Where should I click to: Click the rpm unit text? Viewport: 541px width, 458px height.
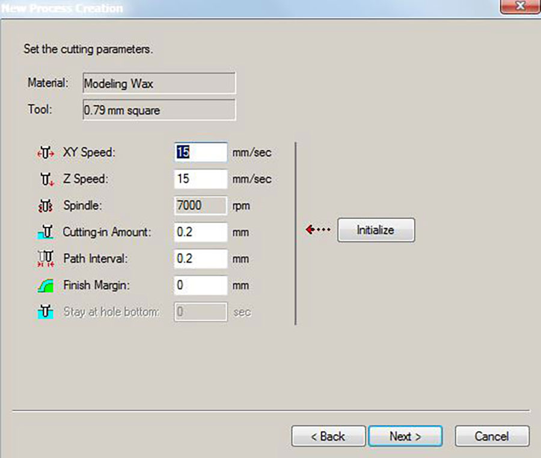click(241, 206)
